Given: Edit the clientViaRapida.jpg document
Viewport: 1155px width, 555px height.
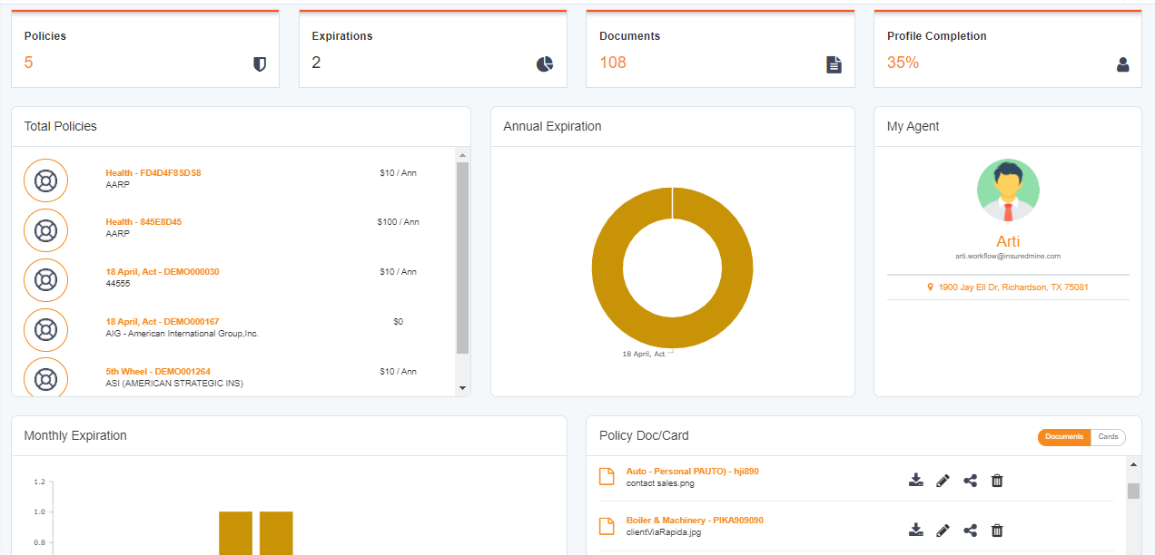Looking at the screenshot, I should coord(943,530).
